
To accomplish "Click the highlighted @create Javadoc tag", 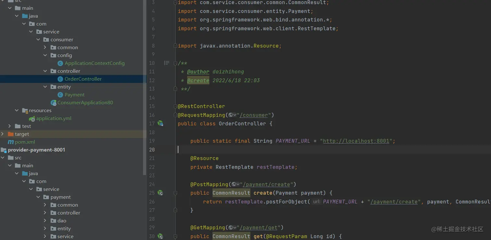I will 198,80.
